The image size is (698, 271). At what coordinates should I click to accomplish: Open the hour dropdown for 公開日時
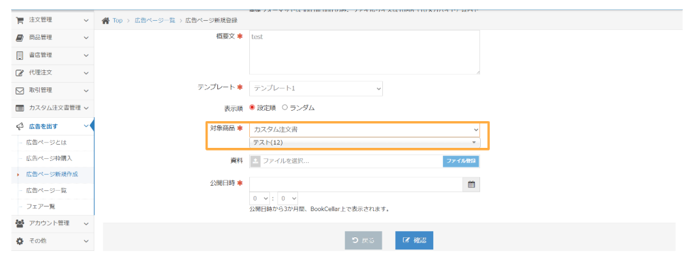(260, 198)
